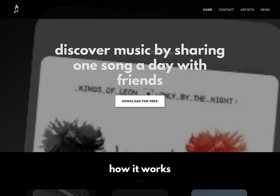Click the dark gray flower in hero image

72,136
